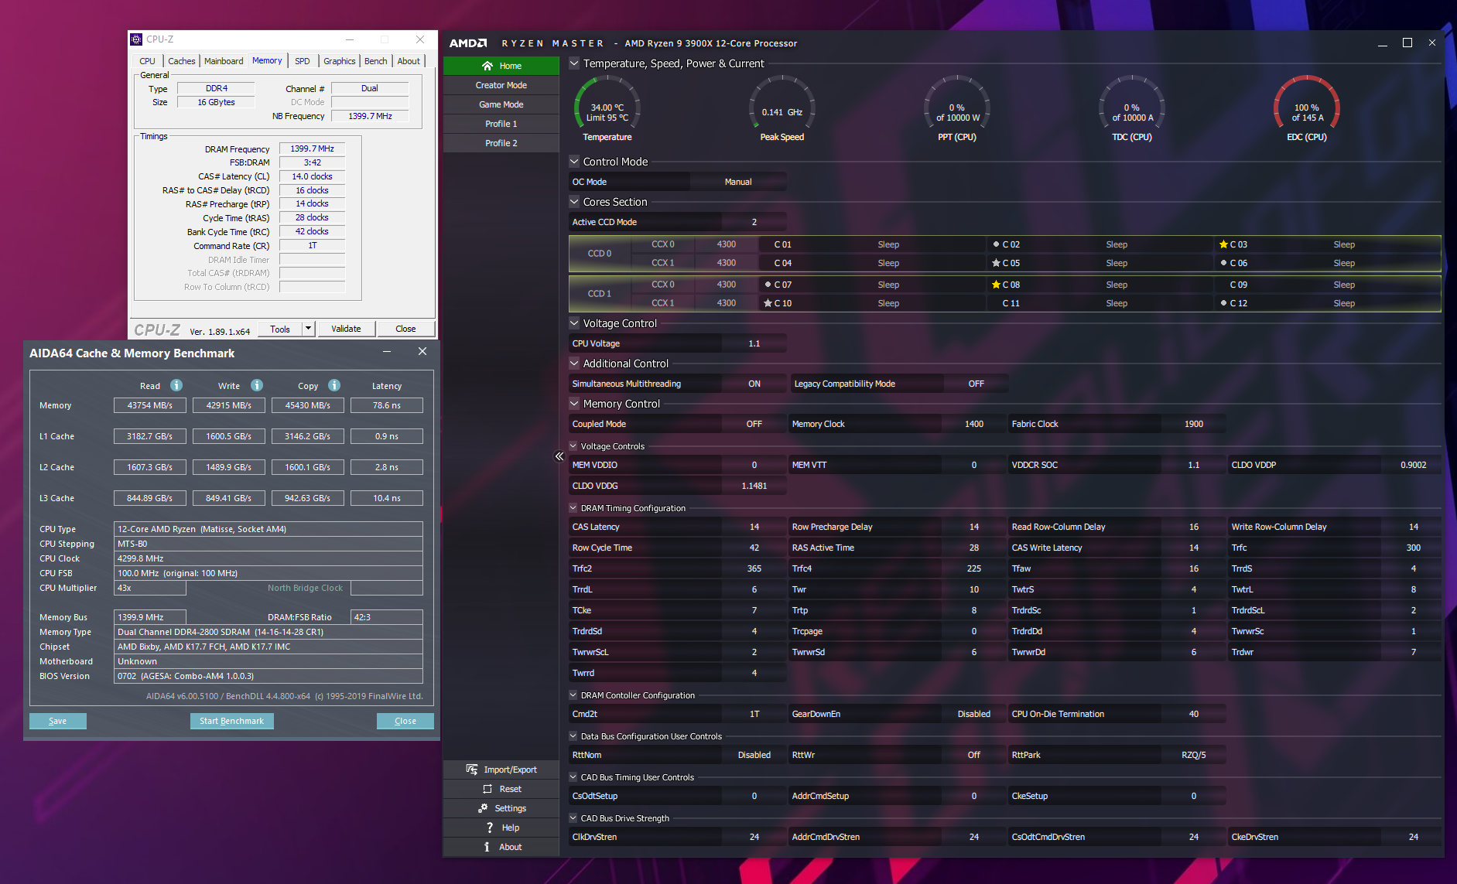Toggle Simultaneous Multithreading ON value

tap(754, 384)
